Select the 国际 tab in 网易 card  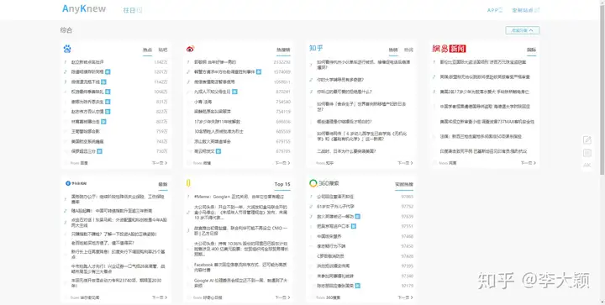531,50
